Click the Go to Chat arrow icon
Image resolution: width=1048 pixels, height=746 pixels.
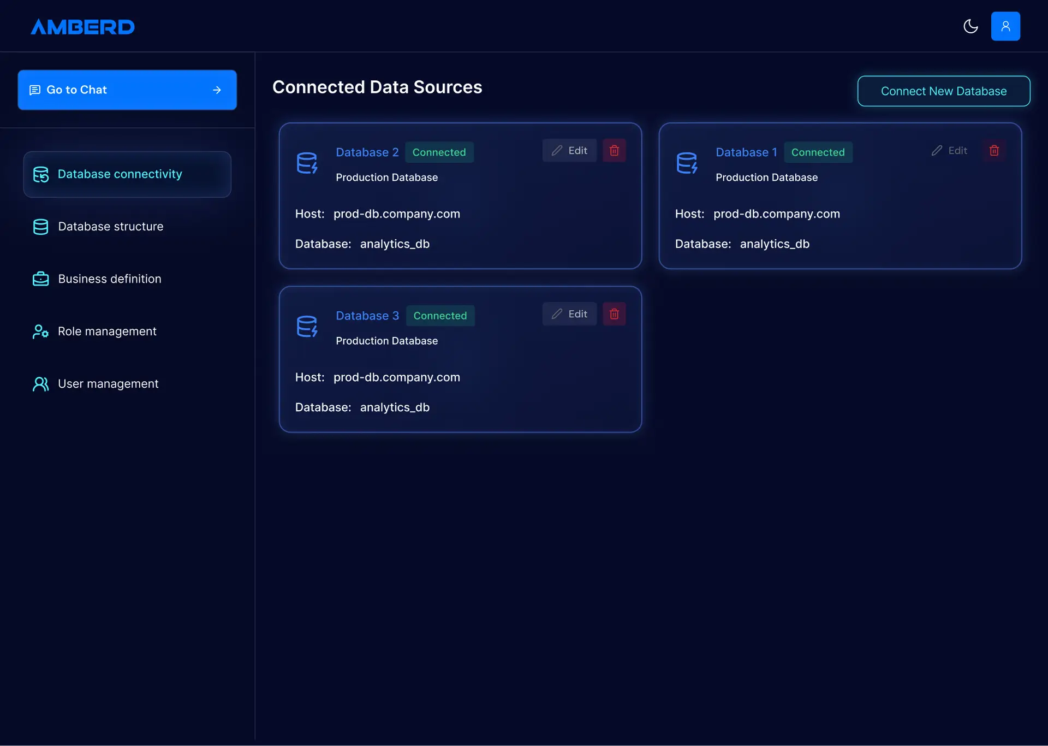tap(217, 90)
